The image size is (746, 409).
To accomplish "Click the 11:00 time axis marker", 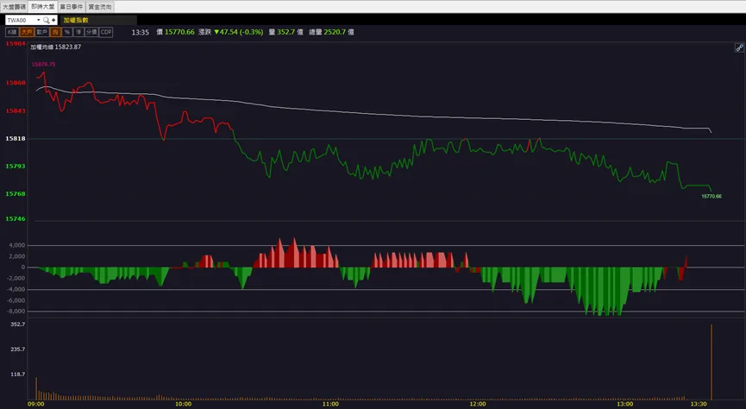I will tap(330, 404).
